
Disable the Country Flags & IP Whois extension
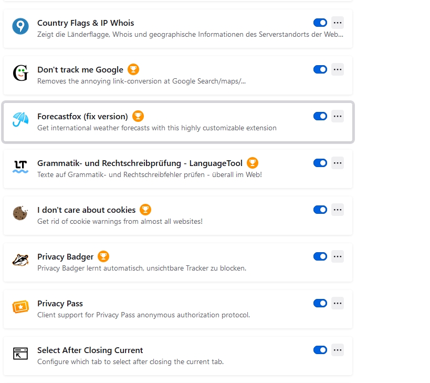[320, 23]
